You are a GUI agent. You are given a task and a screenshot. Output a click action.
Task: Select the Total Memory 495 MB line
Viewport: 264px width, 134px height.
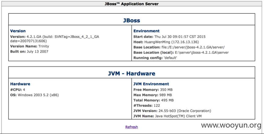point(154,100)
